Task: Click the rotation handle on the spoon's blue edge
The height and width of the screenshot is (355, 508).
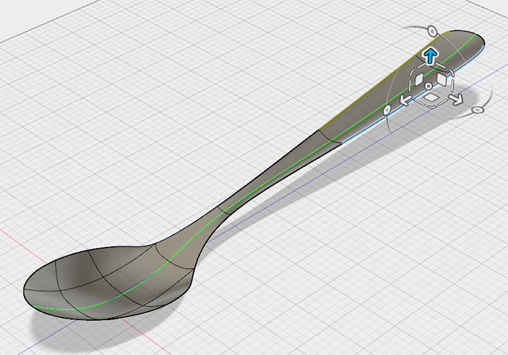Action: pos(387,109)
